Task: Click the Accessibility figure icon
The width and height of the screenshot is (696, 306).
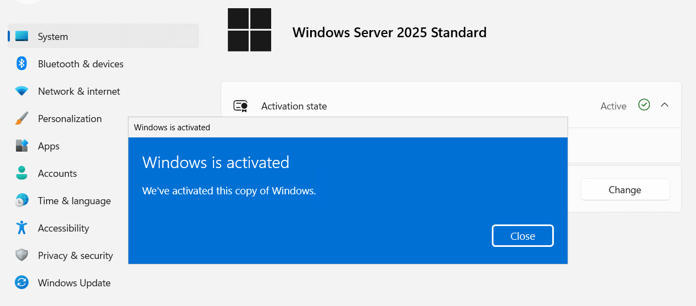Action: point(22,228)
